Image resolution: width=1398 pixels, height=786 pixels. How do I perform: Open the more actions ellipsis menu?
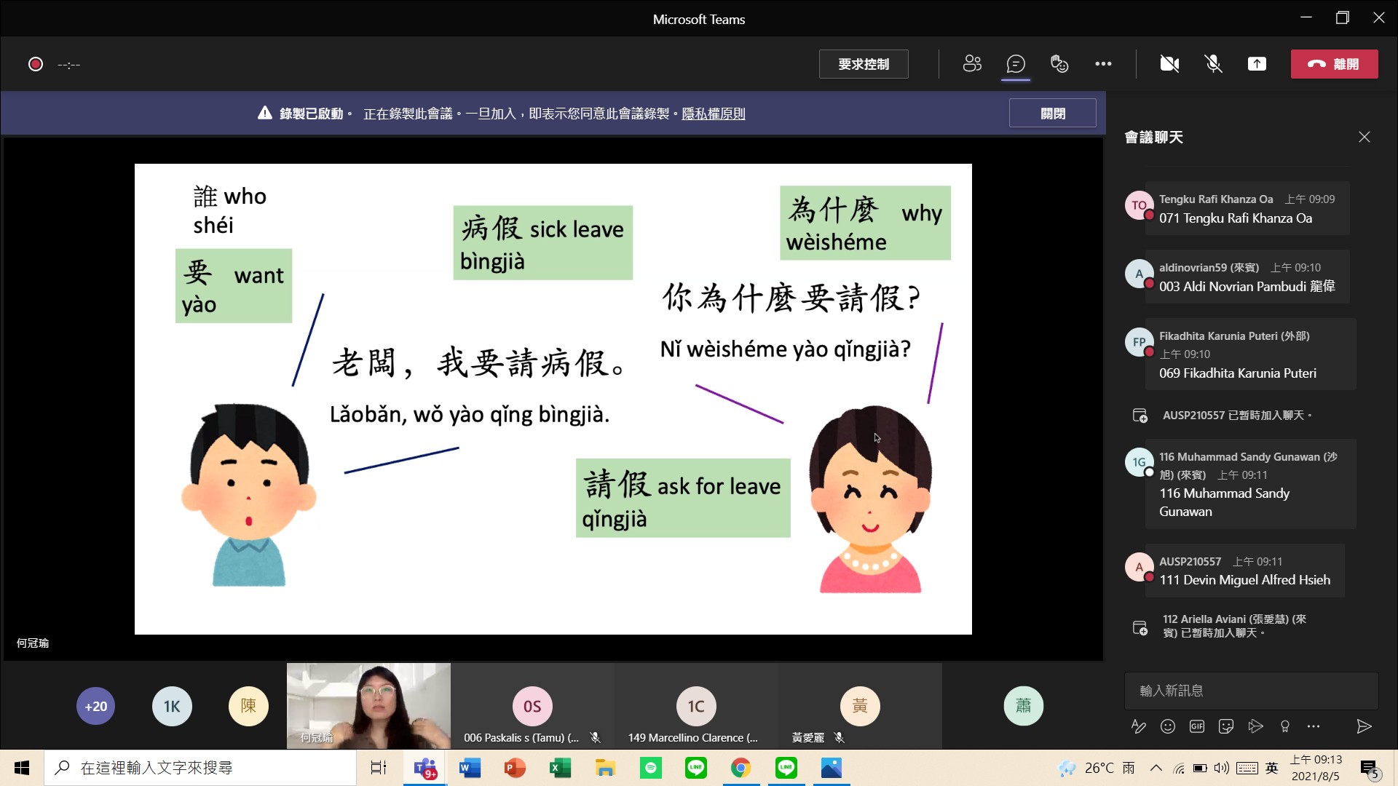tap(1103, 64)
